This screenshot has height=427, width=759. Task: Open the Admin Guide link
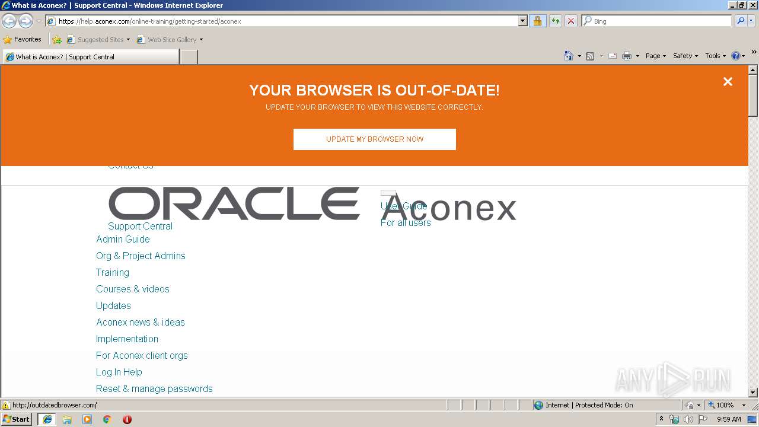point(123,239)
